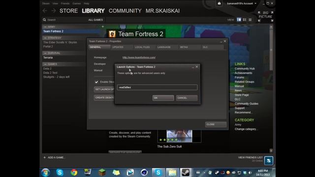Open Sticky Notes from taskbar
Image resolution: width=315 pixels, height=177 pixels.
[x=116, y=173]
